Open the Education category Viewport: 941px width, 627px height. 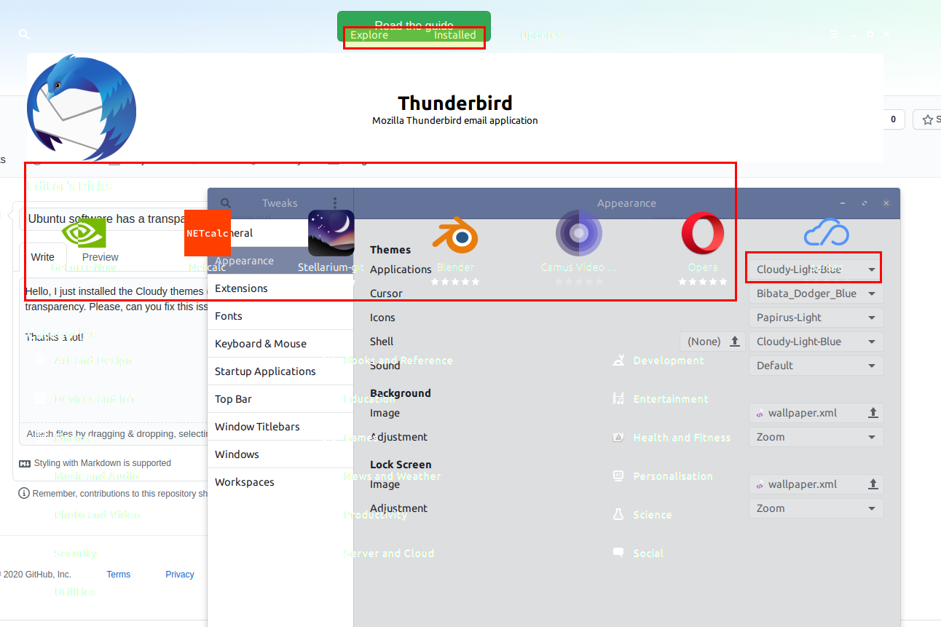(x=369, y=399)
